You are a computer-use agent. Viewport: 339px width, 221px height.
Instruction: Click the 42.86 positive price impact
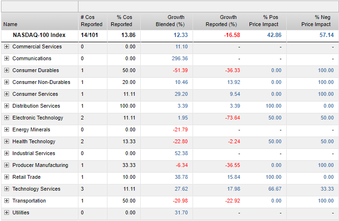point(274,35)
